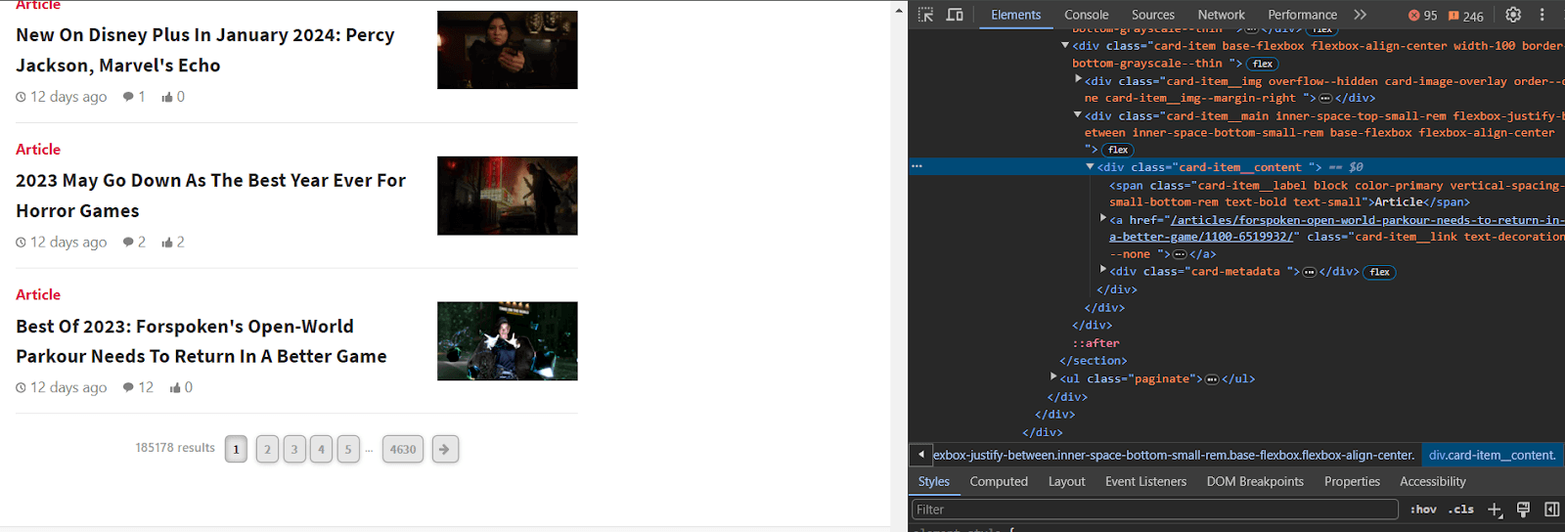
Task: Open the Computed pane tab
Action: (999, 481)
